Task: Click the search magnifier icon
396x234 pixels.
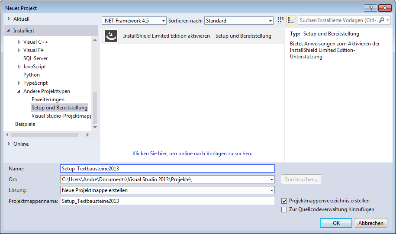Action: coord(381,20)
